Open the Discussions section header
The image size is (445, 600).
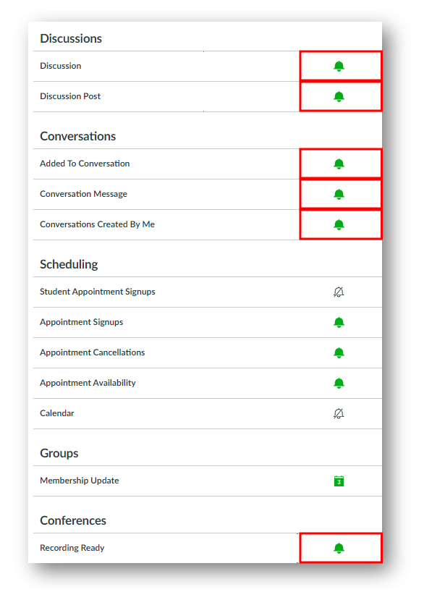click(x=71, y=38)
